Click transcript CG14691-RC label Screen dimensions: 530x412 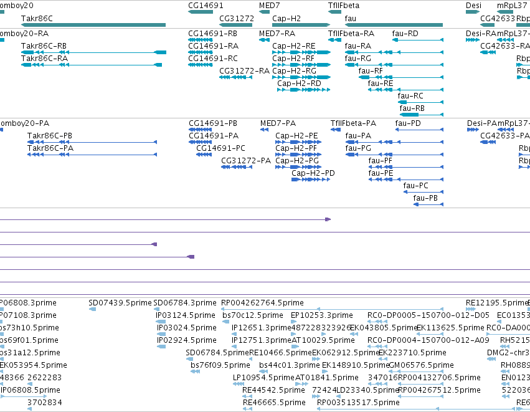213,58
